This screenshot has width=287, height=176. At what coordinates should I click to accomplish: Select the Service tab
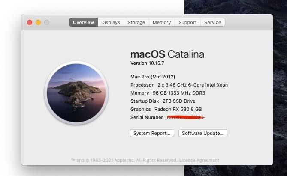(212, 22)
